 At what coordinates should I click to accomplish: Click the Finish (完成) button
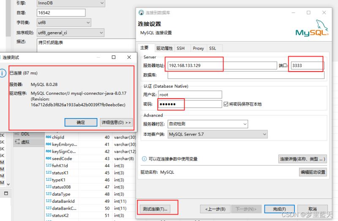279,209
